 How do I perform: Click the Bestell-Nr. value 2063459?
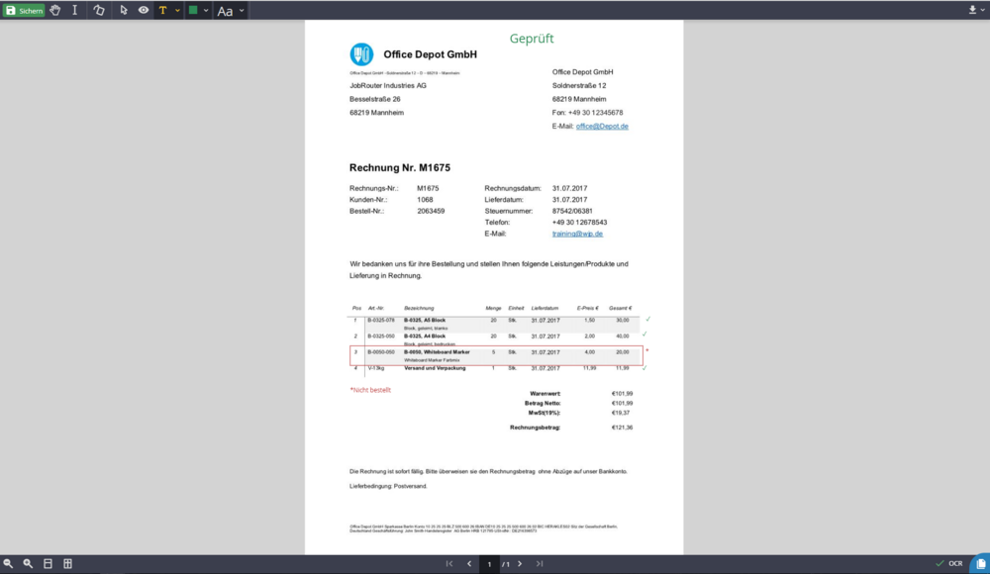tap(431, 211)
